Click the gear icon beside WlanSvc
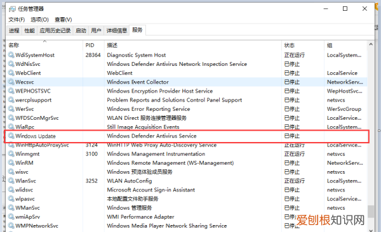 tap(11, 181)
